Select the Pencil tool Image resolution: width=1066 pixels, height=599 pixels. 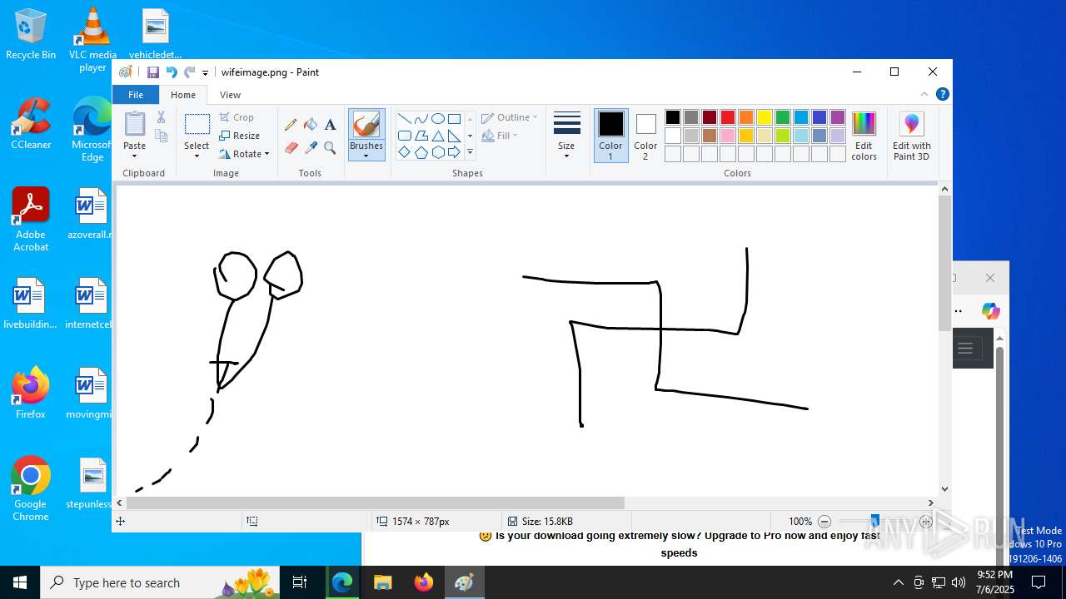[291, 125]
